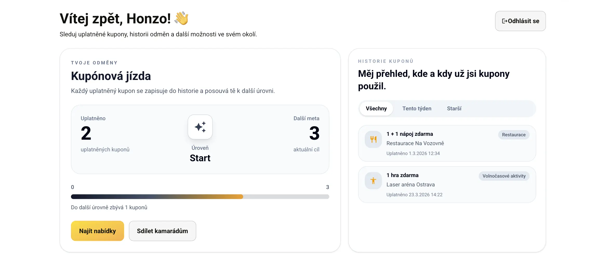Click the Volnočasové aktivity category tag
The image size is (599, 270).
tap(504, 176)
